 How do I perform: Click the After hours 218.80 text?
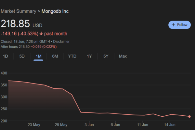point(15,47)
